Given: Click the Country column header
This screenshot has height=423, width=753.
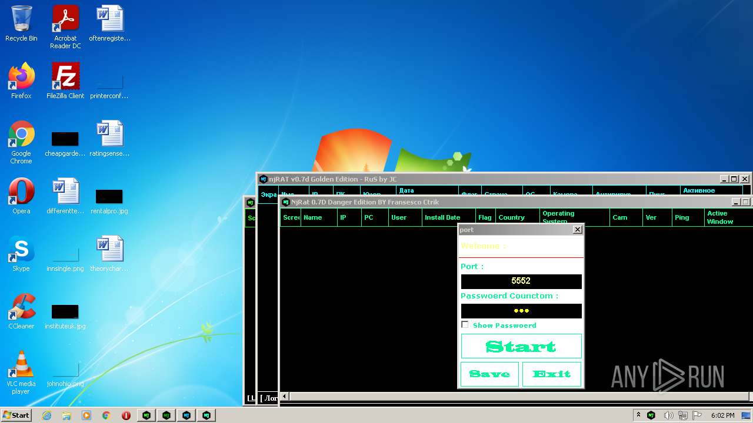Looking at the screenshot, I should click(518, 217).
